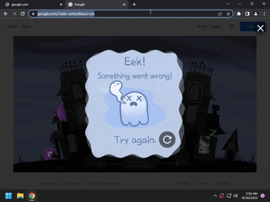Open Settings footer link
The image size is (270, 202).
click(x=223, y=183)
